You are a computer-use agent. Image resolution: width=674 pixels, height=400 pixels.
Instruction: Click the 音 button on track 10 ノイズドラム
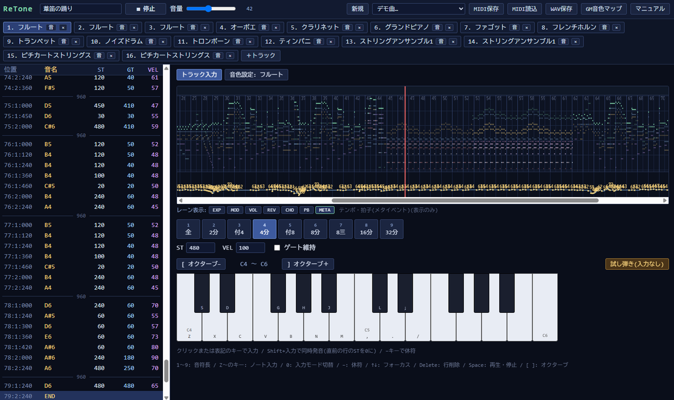151,41
